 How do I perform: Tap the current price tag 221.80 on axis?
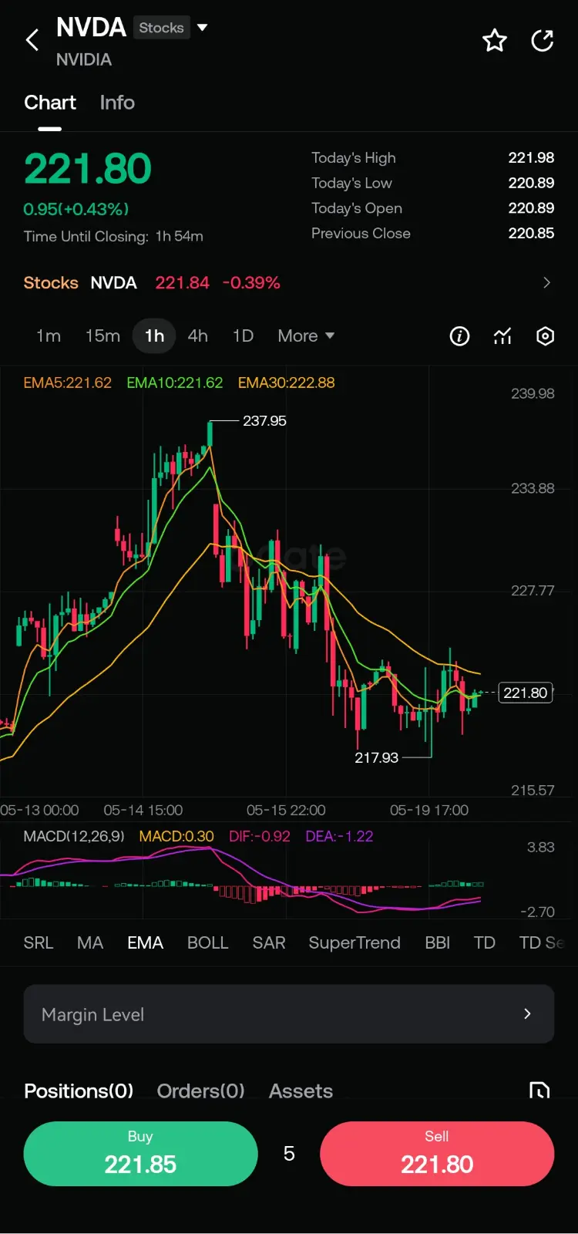[526, 693]
